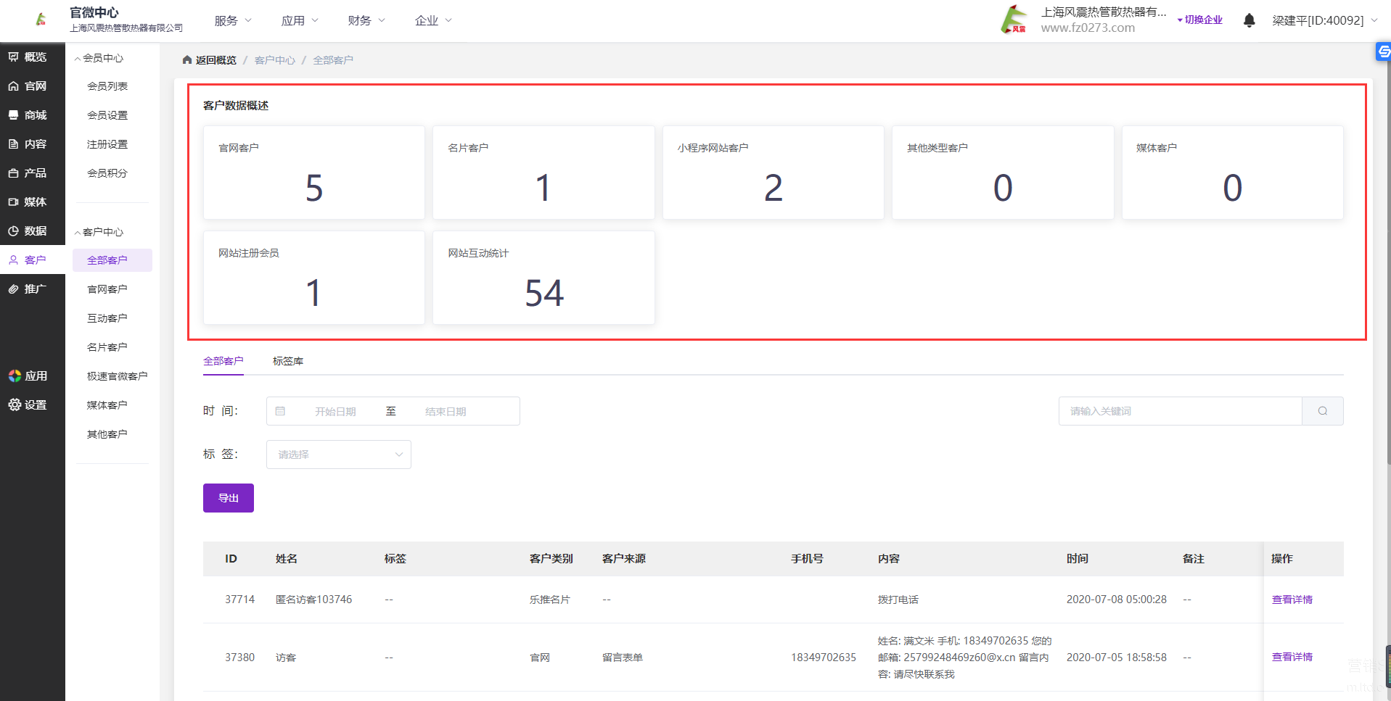Open the user account 梁建平 dropdown

click(1324, 20)
